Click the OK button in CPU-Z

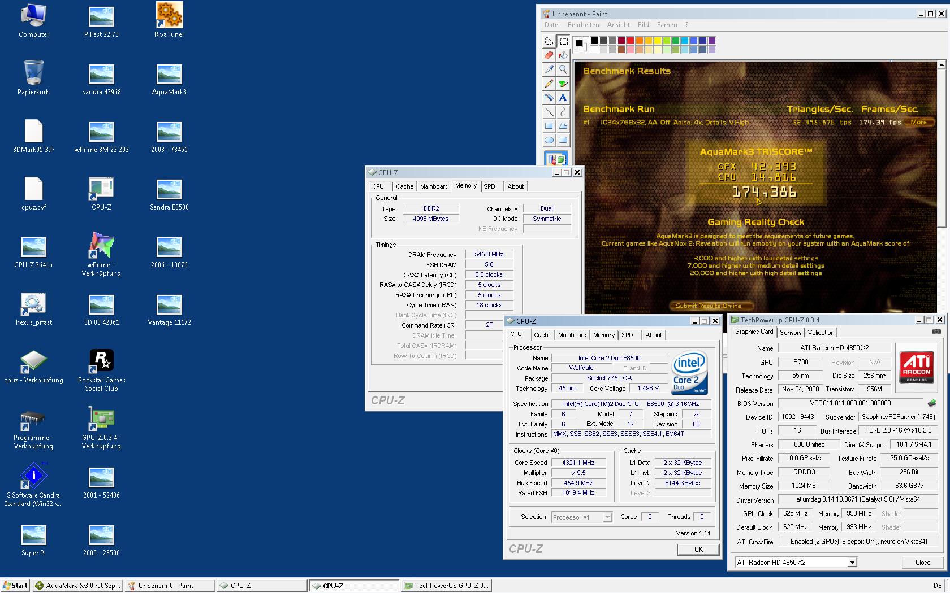pyautogui.click(x=698, y=550)
